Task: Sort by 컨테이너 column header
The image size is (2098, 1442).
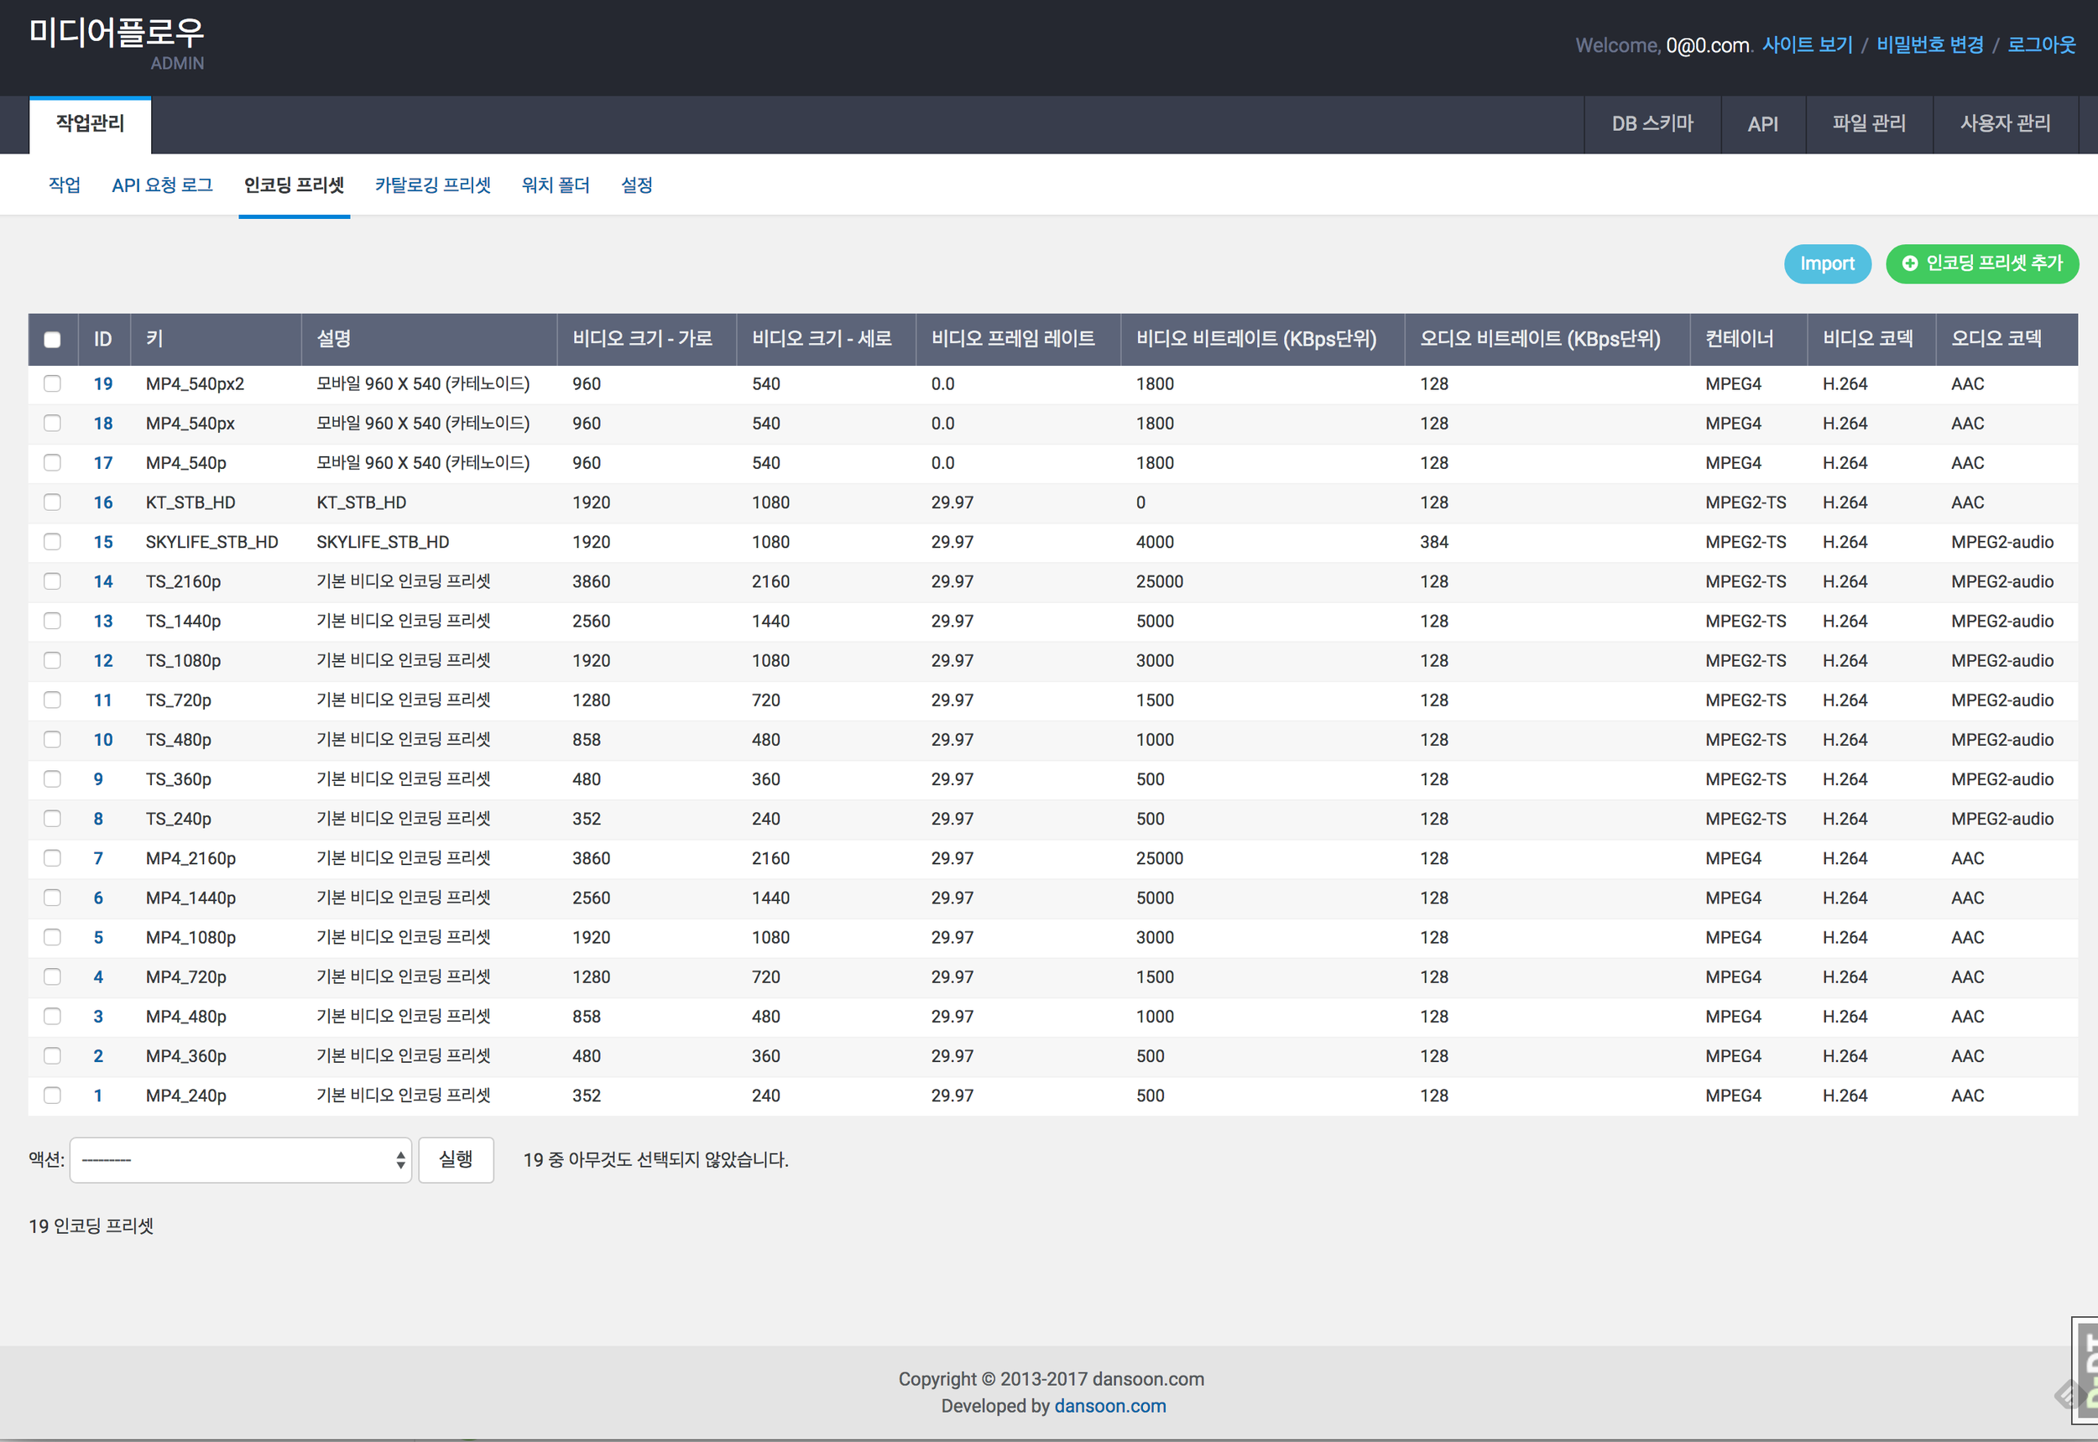Action: [1739, 339]
